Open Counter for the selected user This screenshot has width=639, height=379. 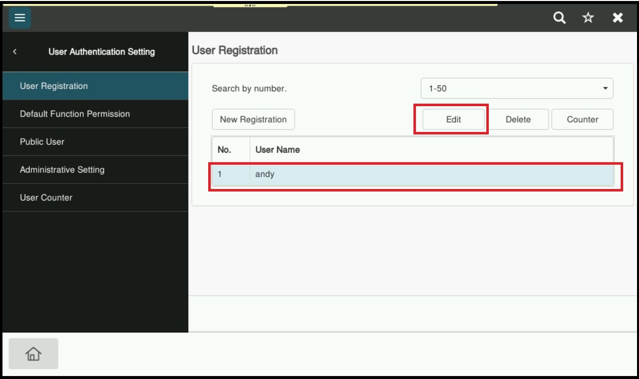[582, 120]
